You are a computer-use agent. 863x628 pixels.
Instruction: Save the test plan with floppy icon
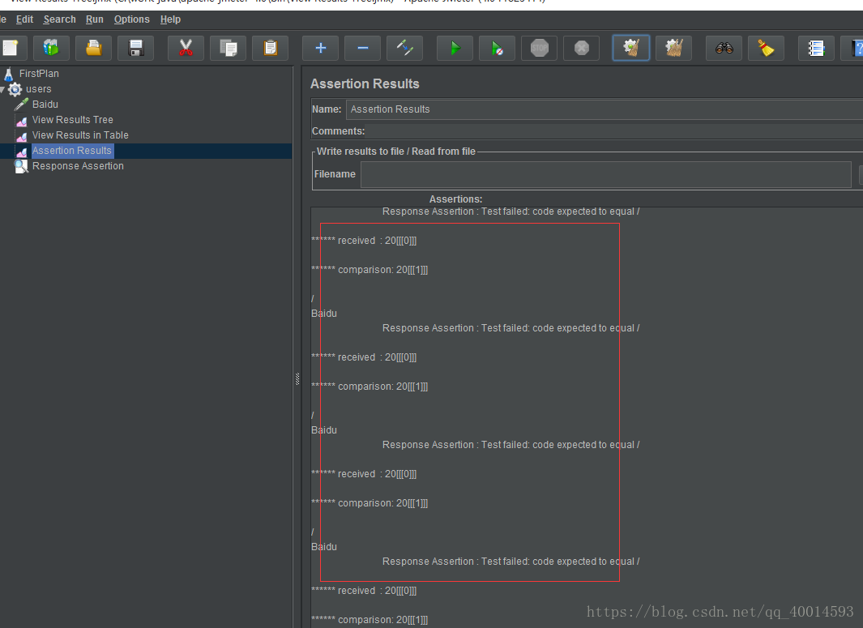click(135, 48)
